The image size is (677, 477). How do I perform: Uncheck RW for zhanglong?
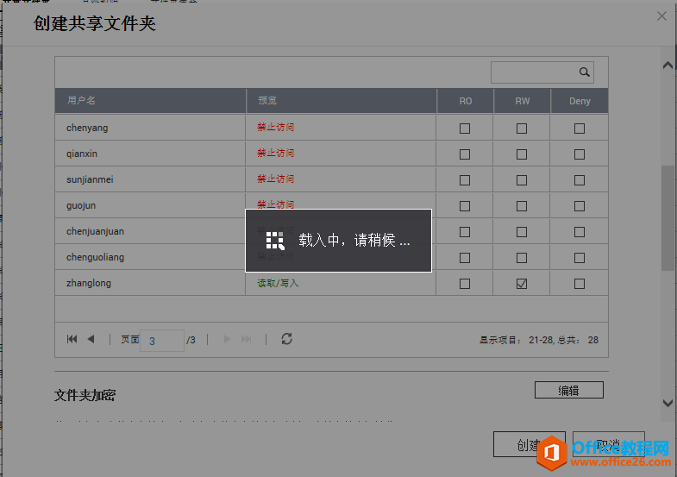(522, 284)
